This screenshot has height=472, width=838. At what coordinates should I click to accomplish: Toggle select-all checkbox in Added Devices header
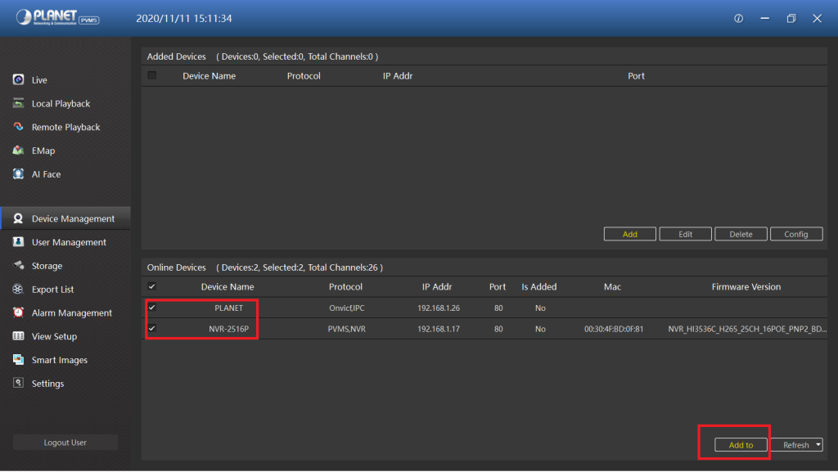(151, 75)
